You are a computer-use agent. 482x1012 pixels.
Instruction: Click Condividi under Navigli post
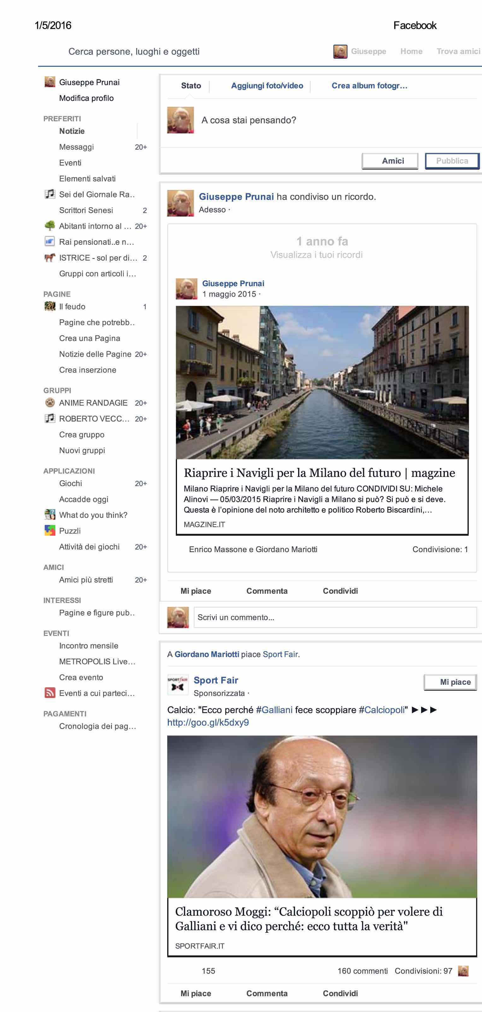click(x=340, y=591)
